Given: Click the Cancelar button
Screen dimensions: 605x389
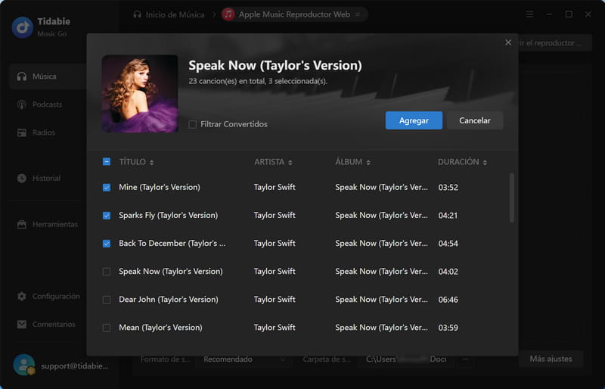Looking at the screenshot, I should [x=475, y=120].
